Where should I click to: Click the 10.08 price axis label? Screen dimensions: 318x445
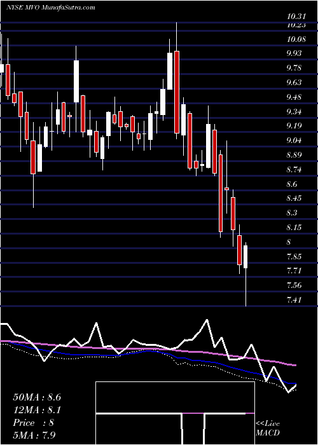coord(296,39)
